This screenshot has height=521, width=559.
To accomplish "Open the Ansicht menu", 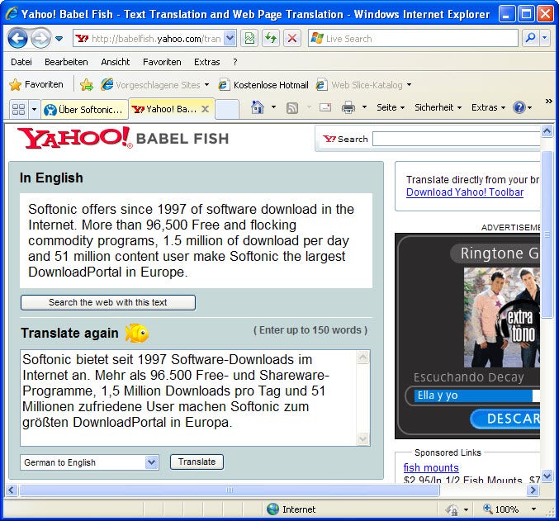I will point(115,62).
